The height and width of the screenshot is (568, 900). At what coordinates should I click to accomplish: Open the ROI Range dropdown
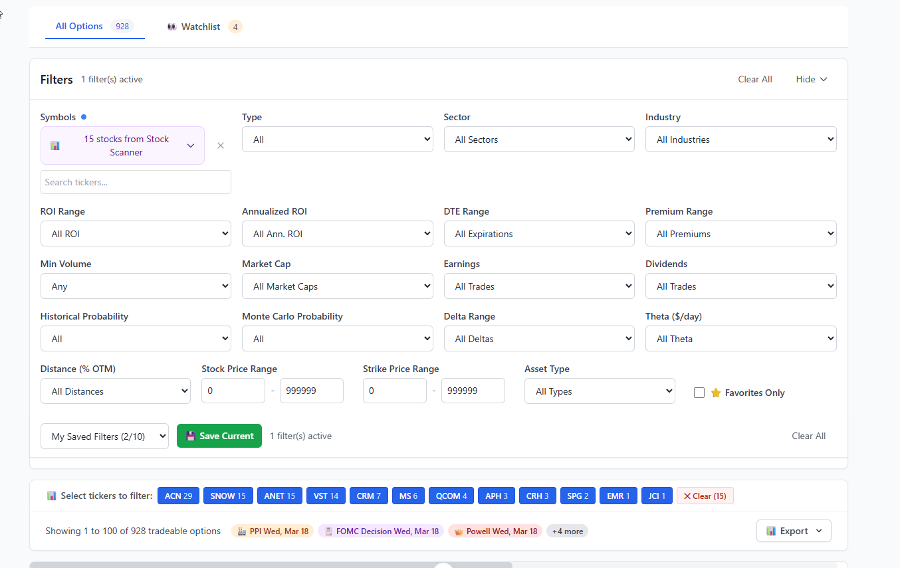(136, 234)
